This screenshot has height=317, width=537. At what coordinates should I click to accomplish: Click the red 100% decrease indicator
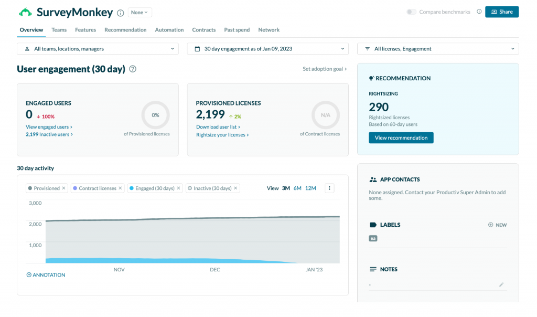pyautogui.click(x=46, y=117)
